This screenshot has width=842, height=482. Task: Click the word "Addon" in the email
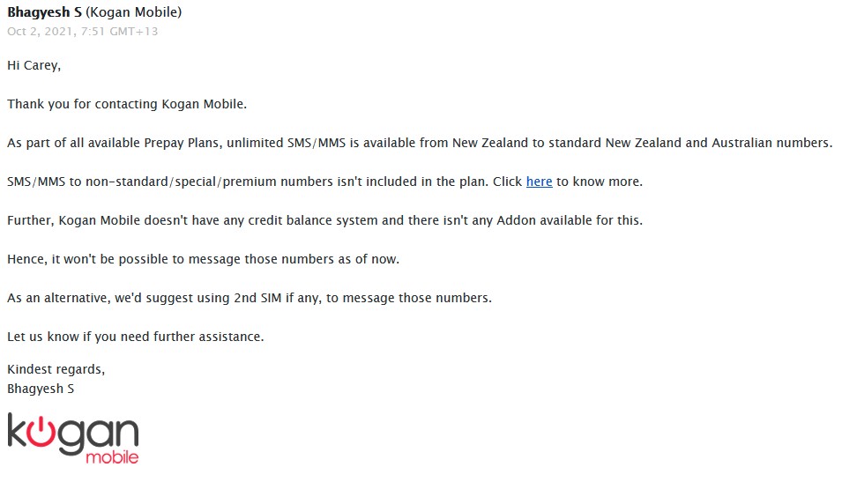click(516, 220)
